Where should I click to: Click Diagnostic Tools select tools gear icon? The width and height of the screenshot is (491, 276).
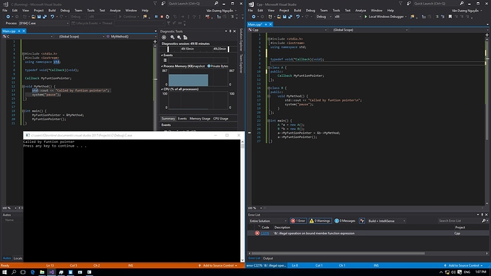tap(164, 37)
